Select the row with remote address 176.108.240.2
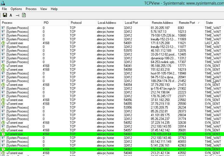Image resolution: width=224 pixels, height=156 pixels. (x=108, y=149)
